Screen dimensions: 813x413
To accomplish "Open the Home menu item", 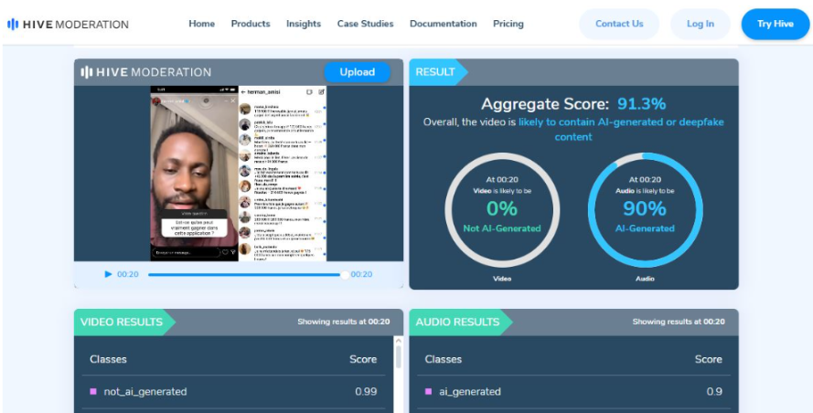I will [x=201, y=24].
